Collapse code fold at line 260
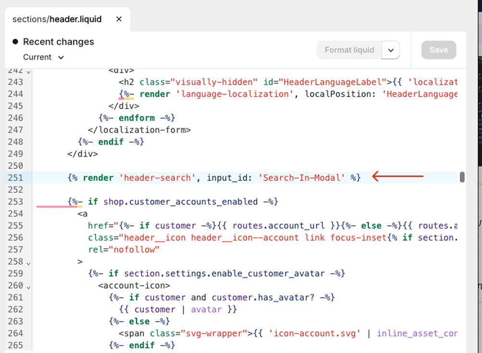The width and height of the screenshot is (482, 353). [x=28, y=288]
